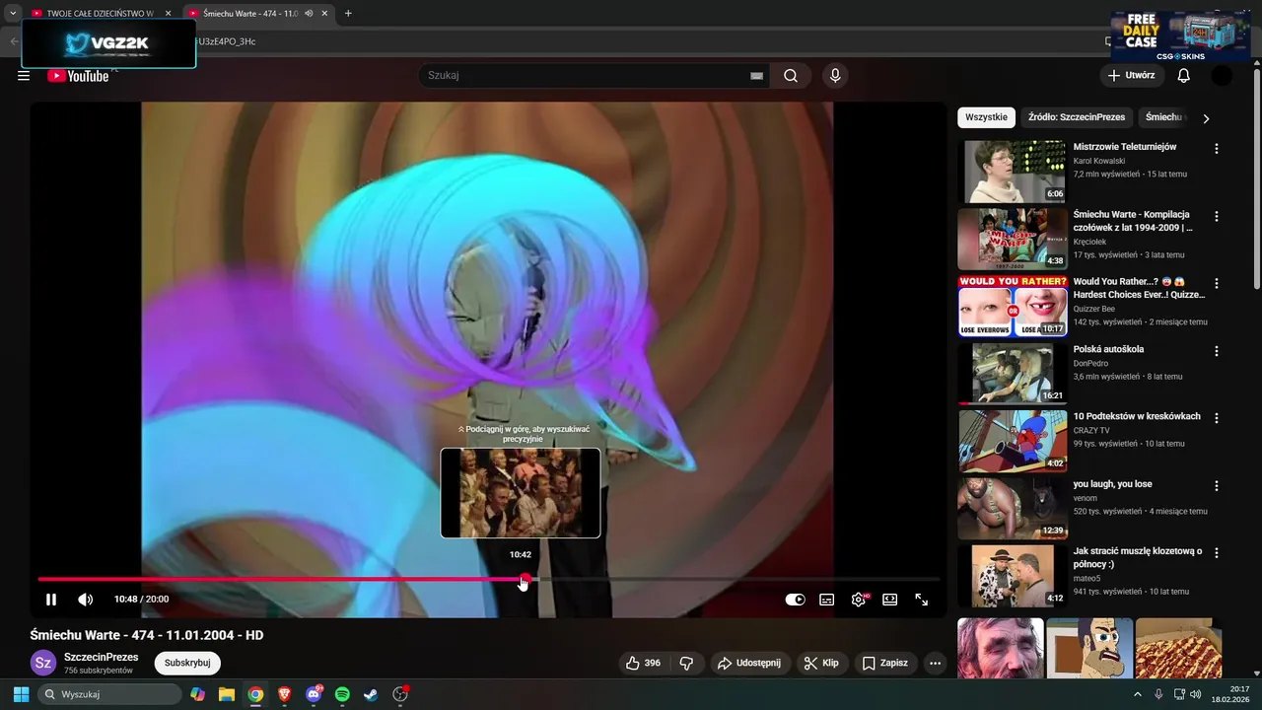This screenshot has height=710, width=1262.
Task: Switch to theater mode
Action: click(889, 599)
